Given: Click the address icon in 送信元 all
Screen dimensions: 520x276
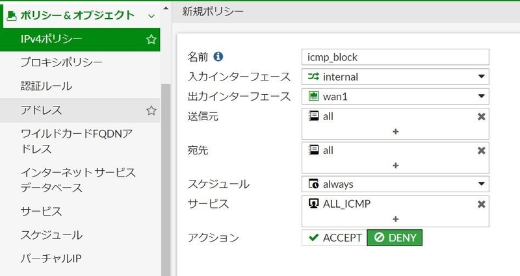Looking at the screenshot, I should [313, 116].
